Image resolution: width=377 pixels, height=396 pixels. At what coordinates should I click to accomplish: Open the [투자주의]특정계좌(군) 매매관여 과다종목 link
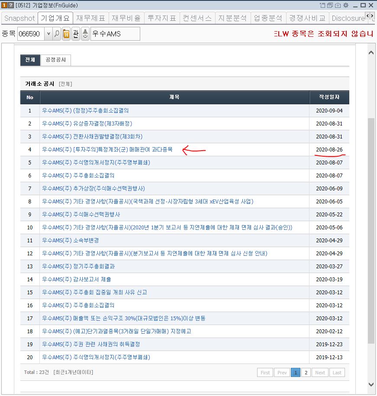click(107, 149)
